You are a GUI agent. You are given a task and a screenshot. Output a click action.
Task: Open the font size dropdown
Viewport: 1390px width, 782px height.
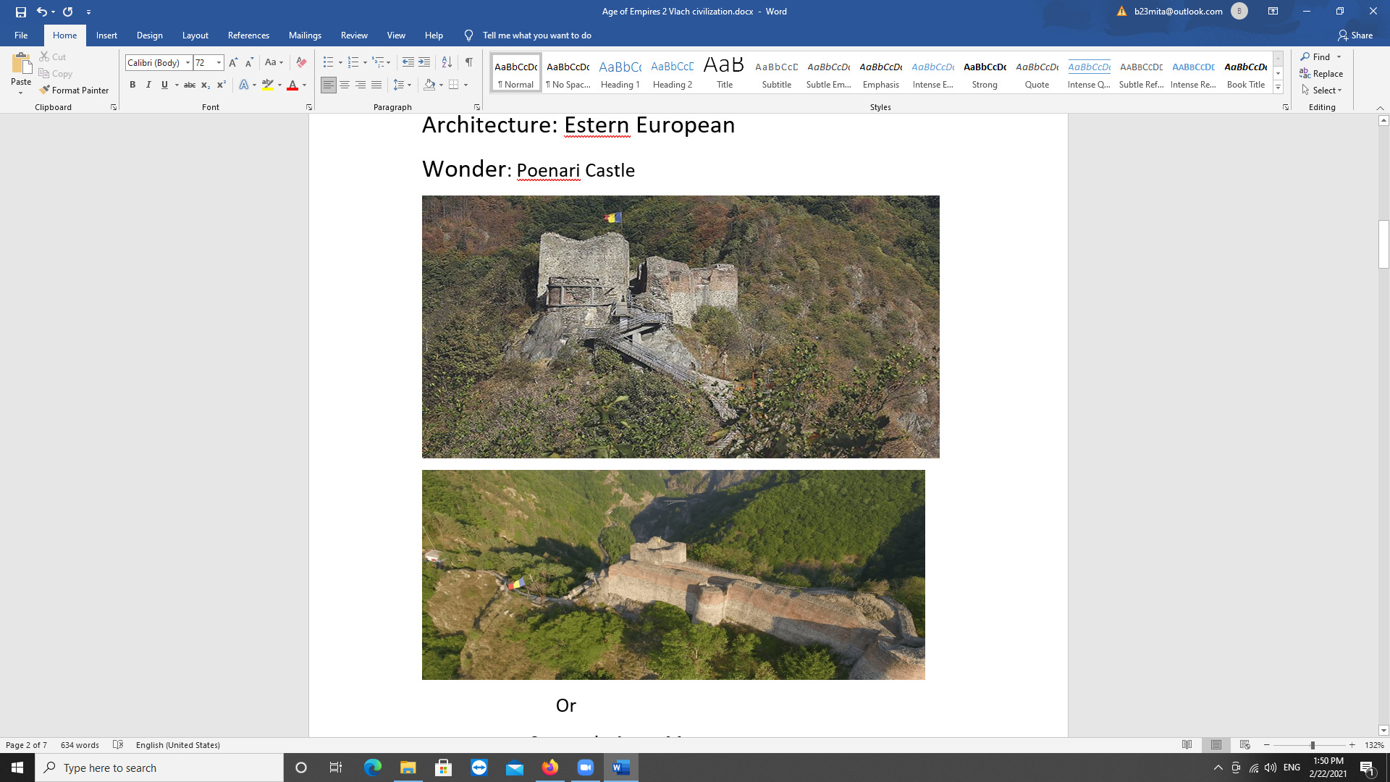coord(219,62)
